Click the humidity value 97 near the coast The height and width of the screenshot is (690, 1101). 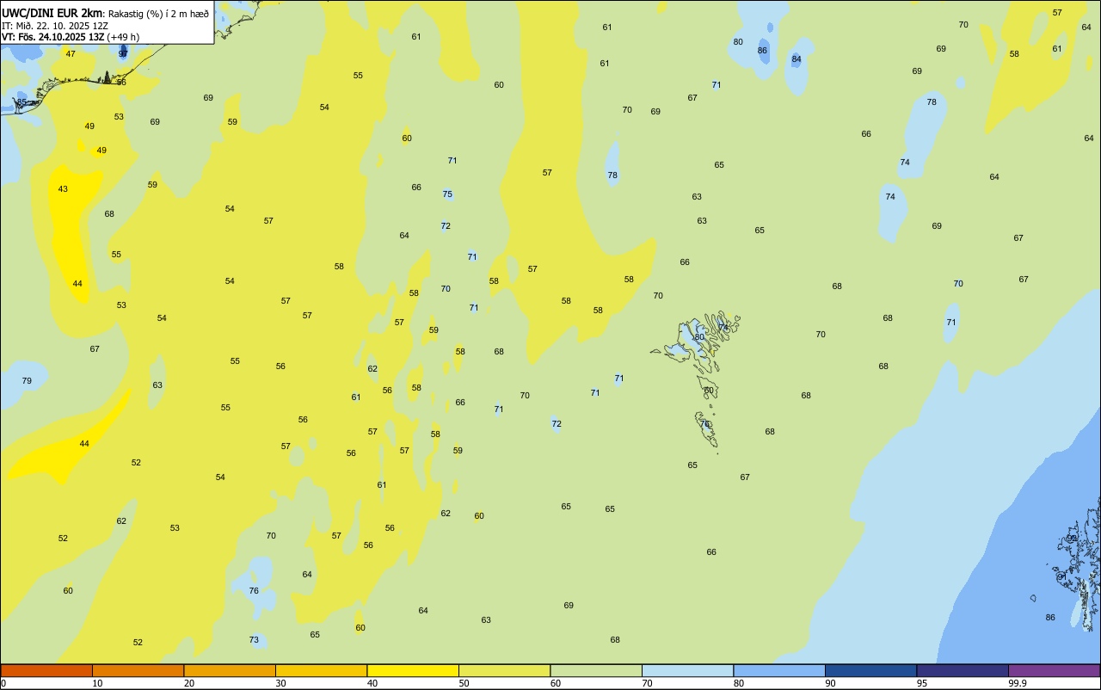pos(123,53)
